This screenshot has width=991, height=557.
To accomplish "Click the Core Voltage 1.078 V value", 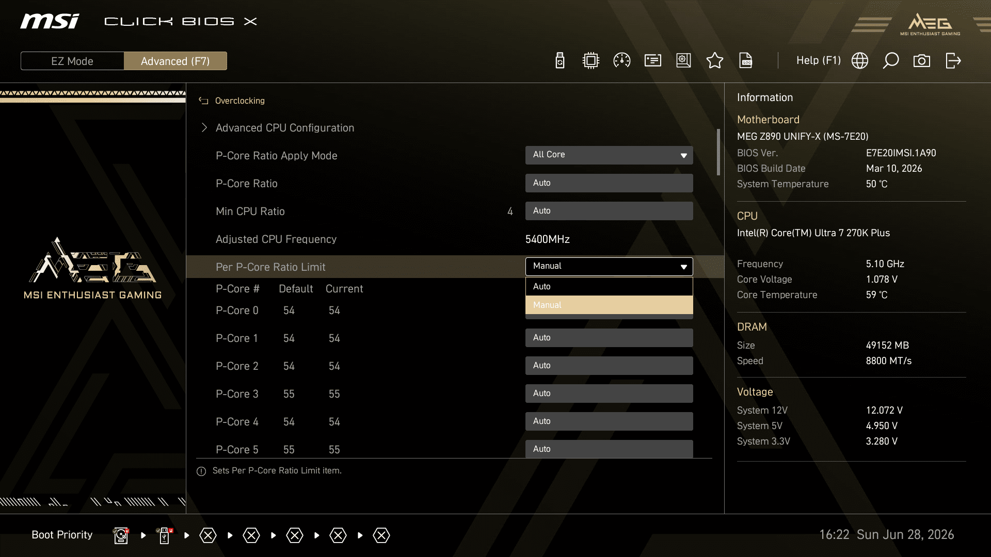I will point(882,280).
